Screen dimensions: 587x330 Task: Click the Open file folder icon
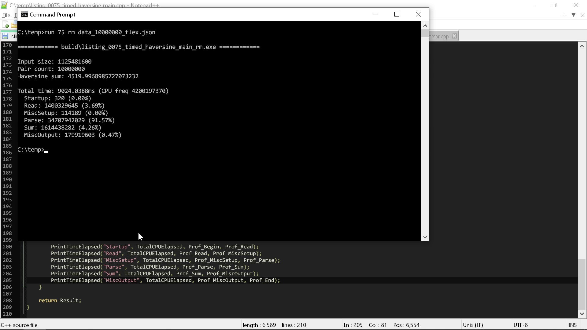pyautogui.click(x=14, y=25)
